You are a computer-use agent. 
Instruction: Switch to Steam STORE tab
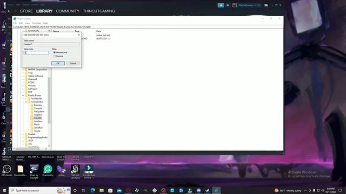click(x=26, y=11)
